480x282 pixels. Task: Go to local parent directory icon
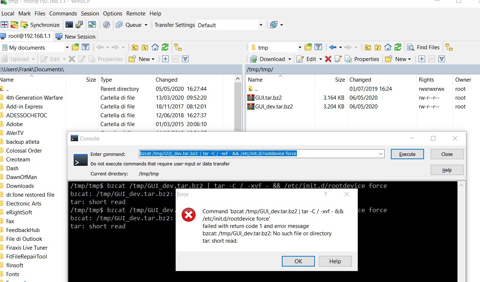(135, 47)
